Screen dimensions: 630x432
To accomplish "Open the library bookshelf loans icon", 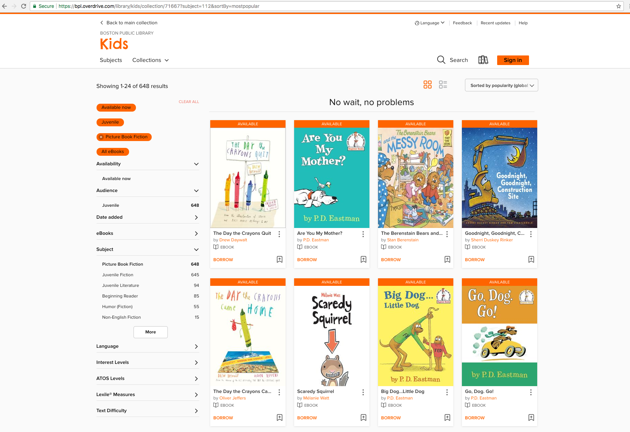I will click(x=483, y=60).
